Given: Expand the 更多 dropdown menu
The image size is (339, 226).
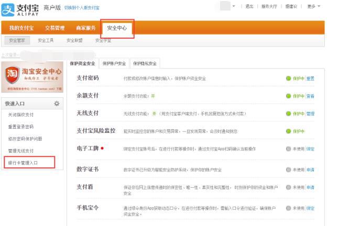Looking at the screenshot, I should 314,6.
